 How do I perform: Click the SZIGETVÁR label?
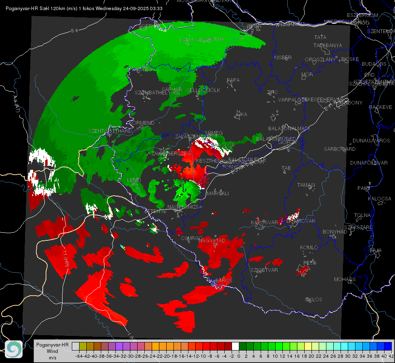[264, 270]
